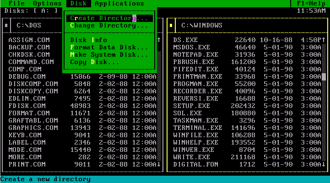330x183 pixels.
Task: Select DEBUG.COM file
Action: click(x=83, y=76)
